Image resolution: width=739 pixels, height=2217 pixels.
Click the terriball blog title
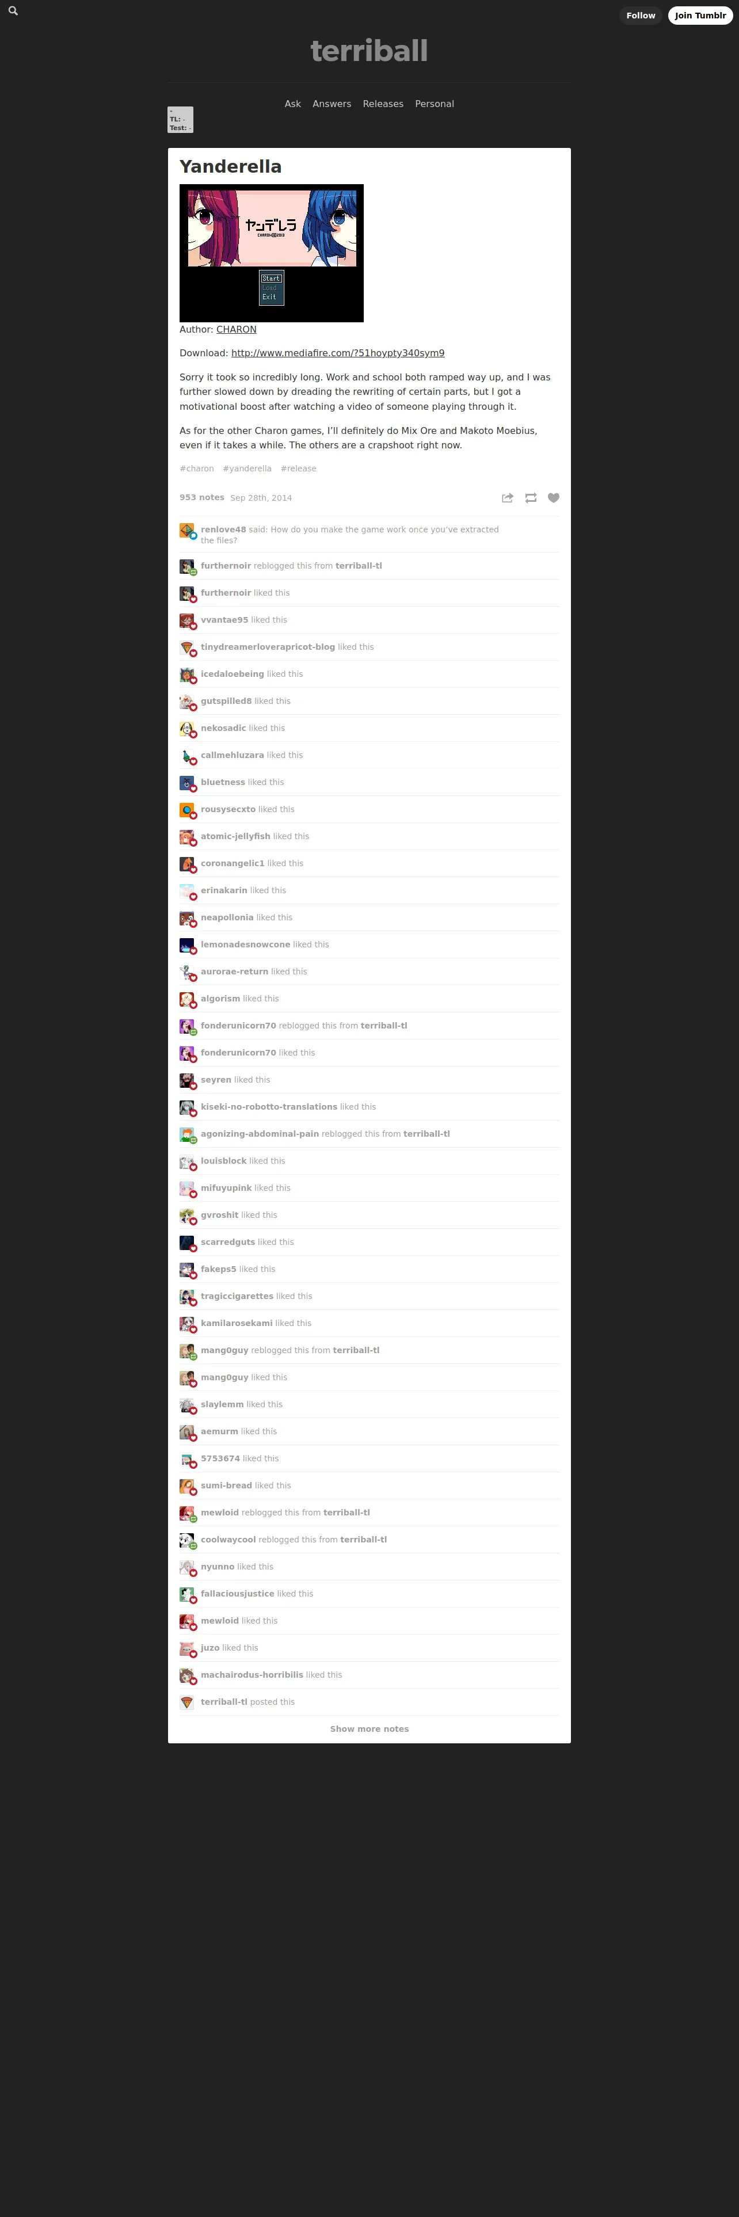[x=369, y=51]
